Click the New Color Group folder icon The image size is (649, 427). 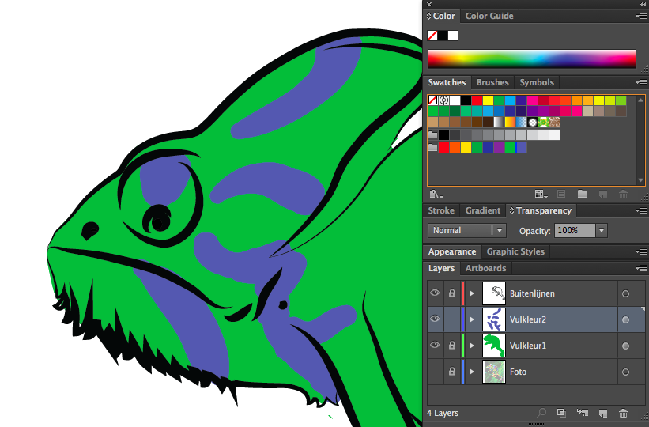(583, 194)
